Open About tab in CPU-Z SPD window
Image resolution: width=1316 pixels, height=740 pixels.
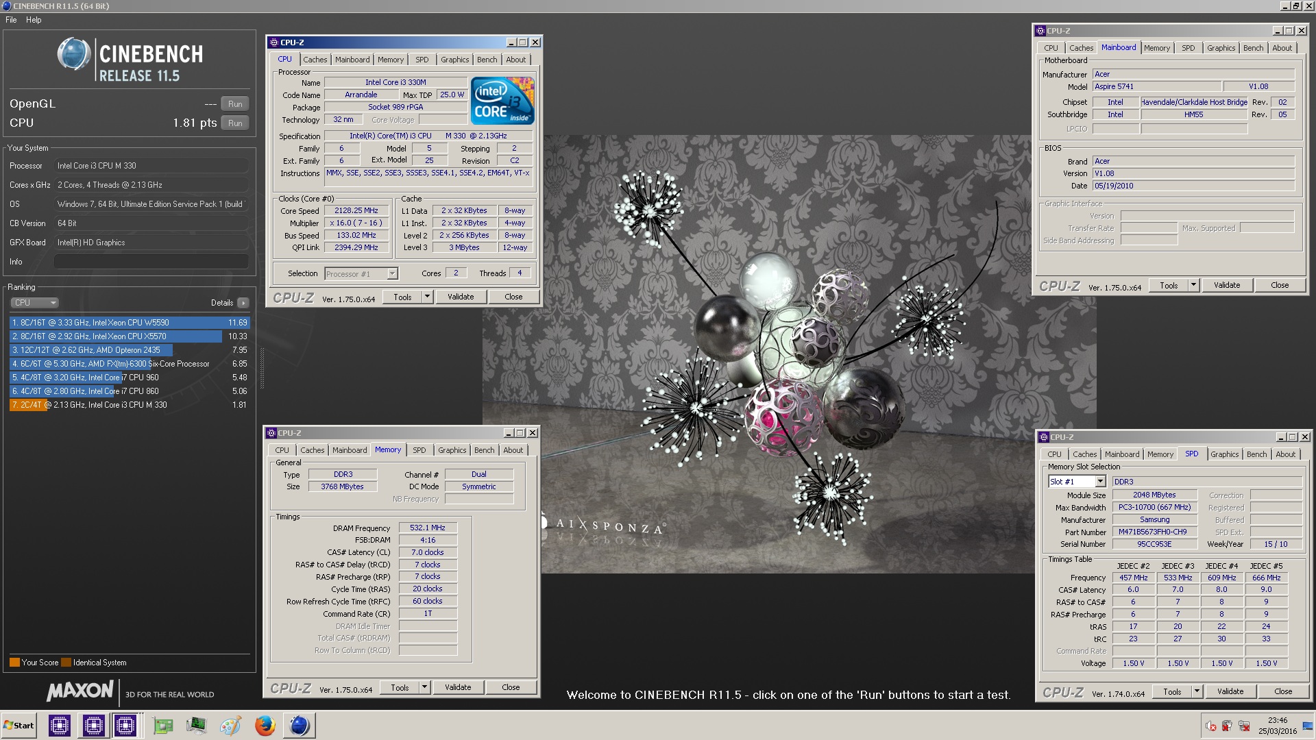(1285, 454)
